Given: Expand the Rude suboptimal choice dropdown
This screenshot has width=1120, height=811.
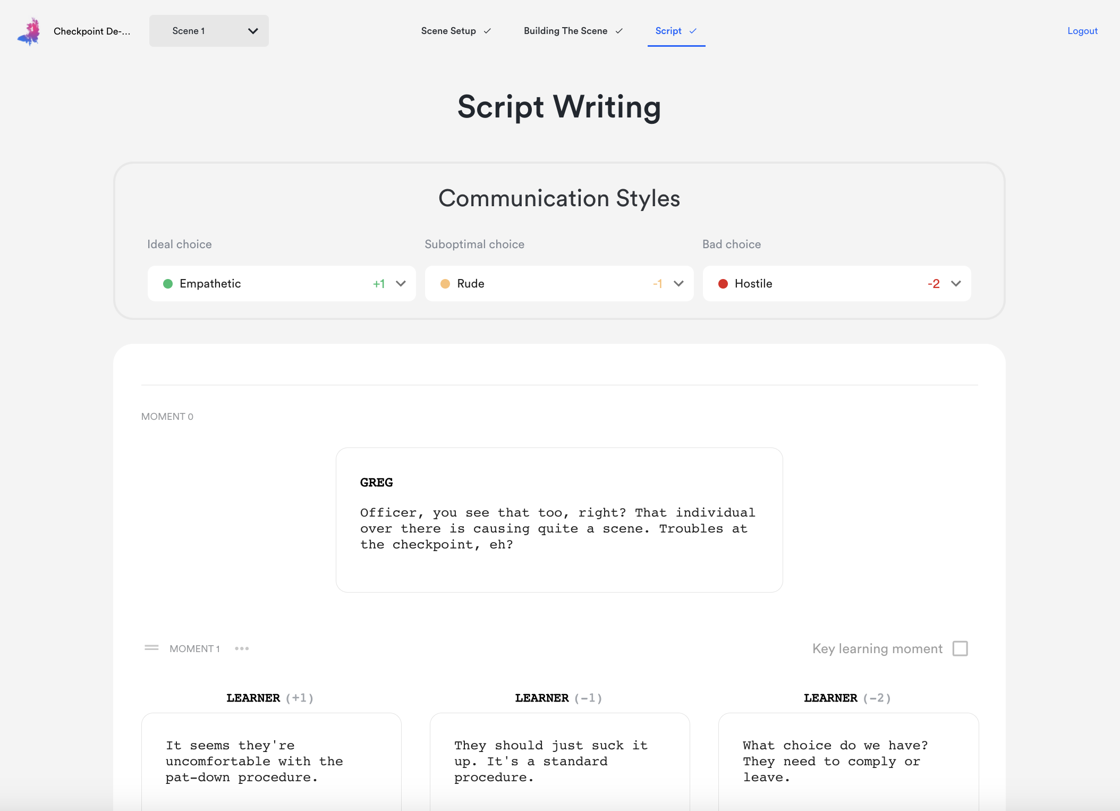Looking at the screenshot, I should 678,284.
